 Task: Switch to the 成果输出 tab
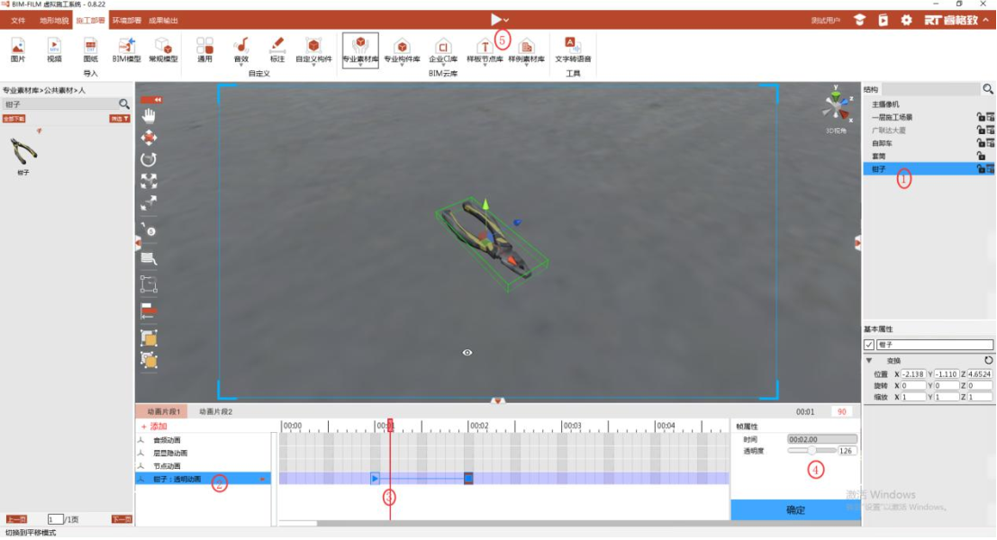pos(163,21)
